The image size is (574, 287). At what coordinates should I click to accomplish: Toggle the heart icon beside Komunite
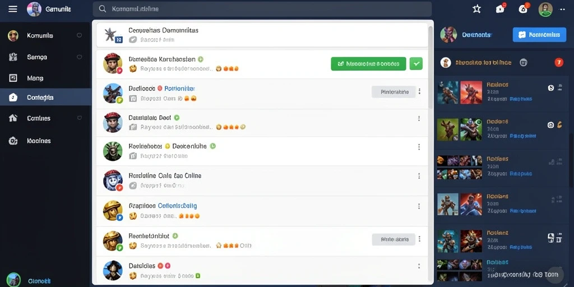pyautogui.click(x=79, y=35)
